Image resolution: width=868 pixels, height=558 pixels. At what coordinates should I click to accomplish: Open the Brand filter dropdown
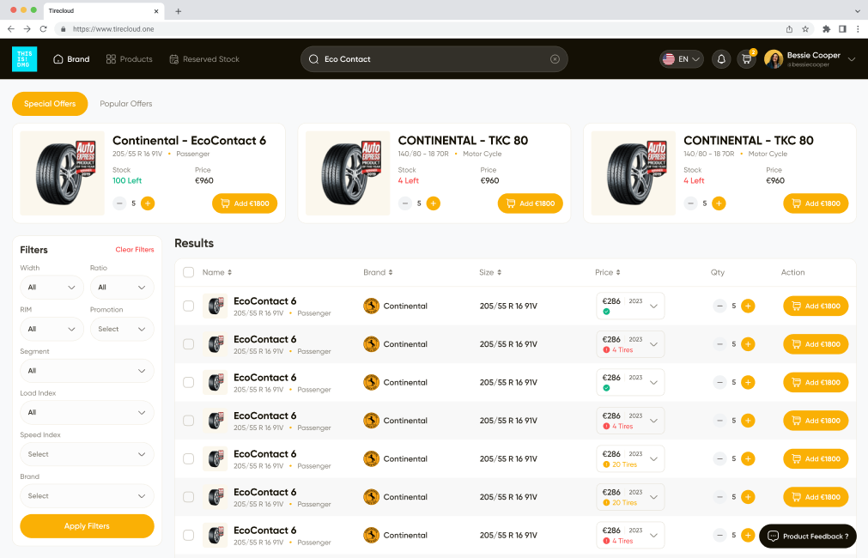(87, 496)
